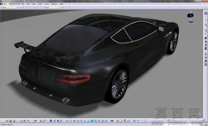Image resolution: width=208 pixels, height=126 pixels.
Task: Open the ENOVIA V5 VPM menu
Action: point(14,4)
